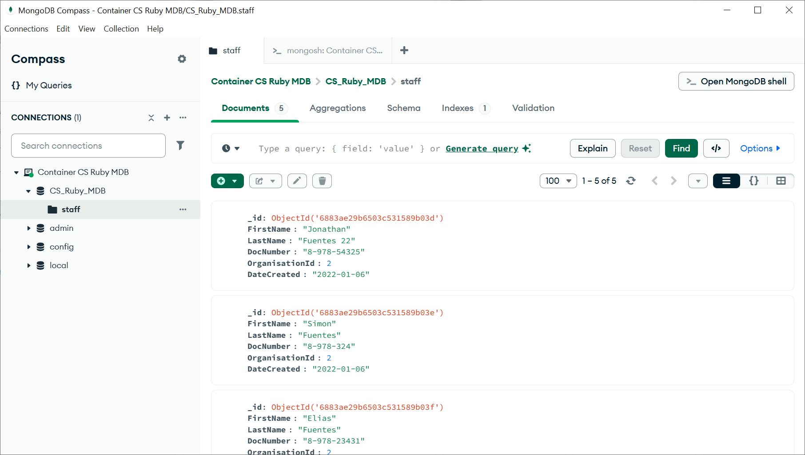This screenshot has height=455, width=805.
Task: Open the Collection menu
Action: coord(121,29)
